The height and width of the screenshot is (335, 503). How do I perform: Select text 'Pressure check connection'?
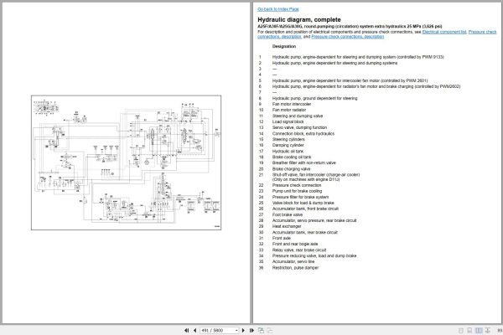click(297, 185)
